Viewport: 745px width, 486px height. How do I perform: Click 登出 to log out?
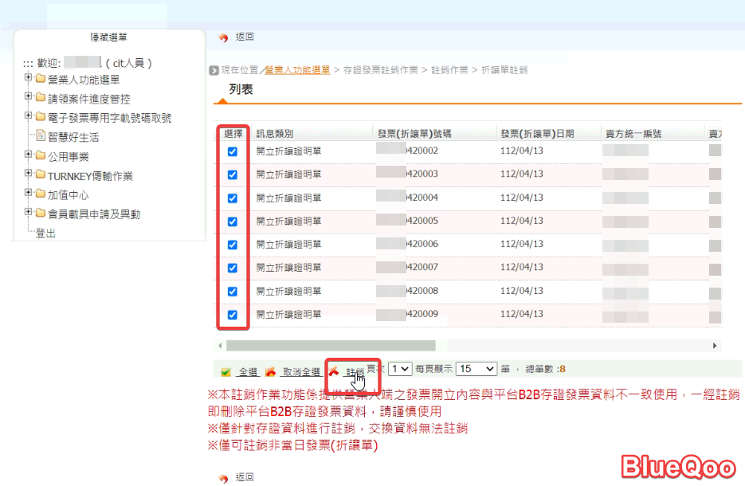point(45,233)
